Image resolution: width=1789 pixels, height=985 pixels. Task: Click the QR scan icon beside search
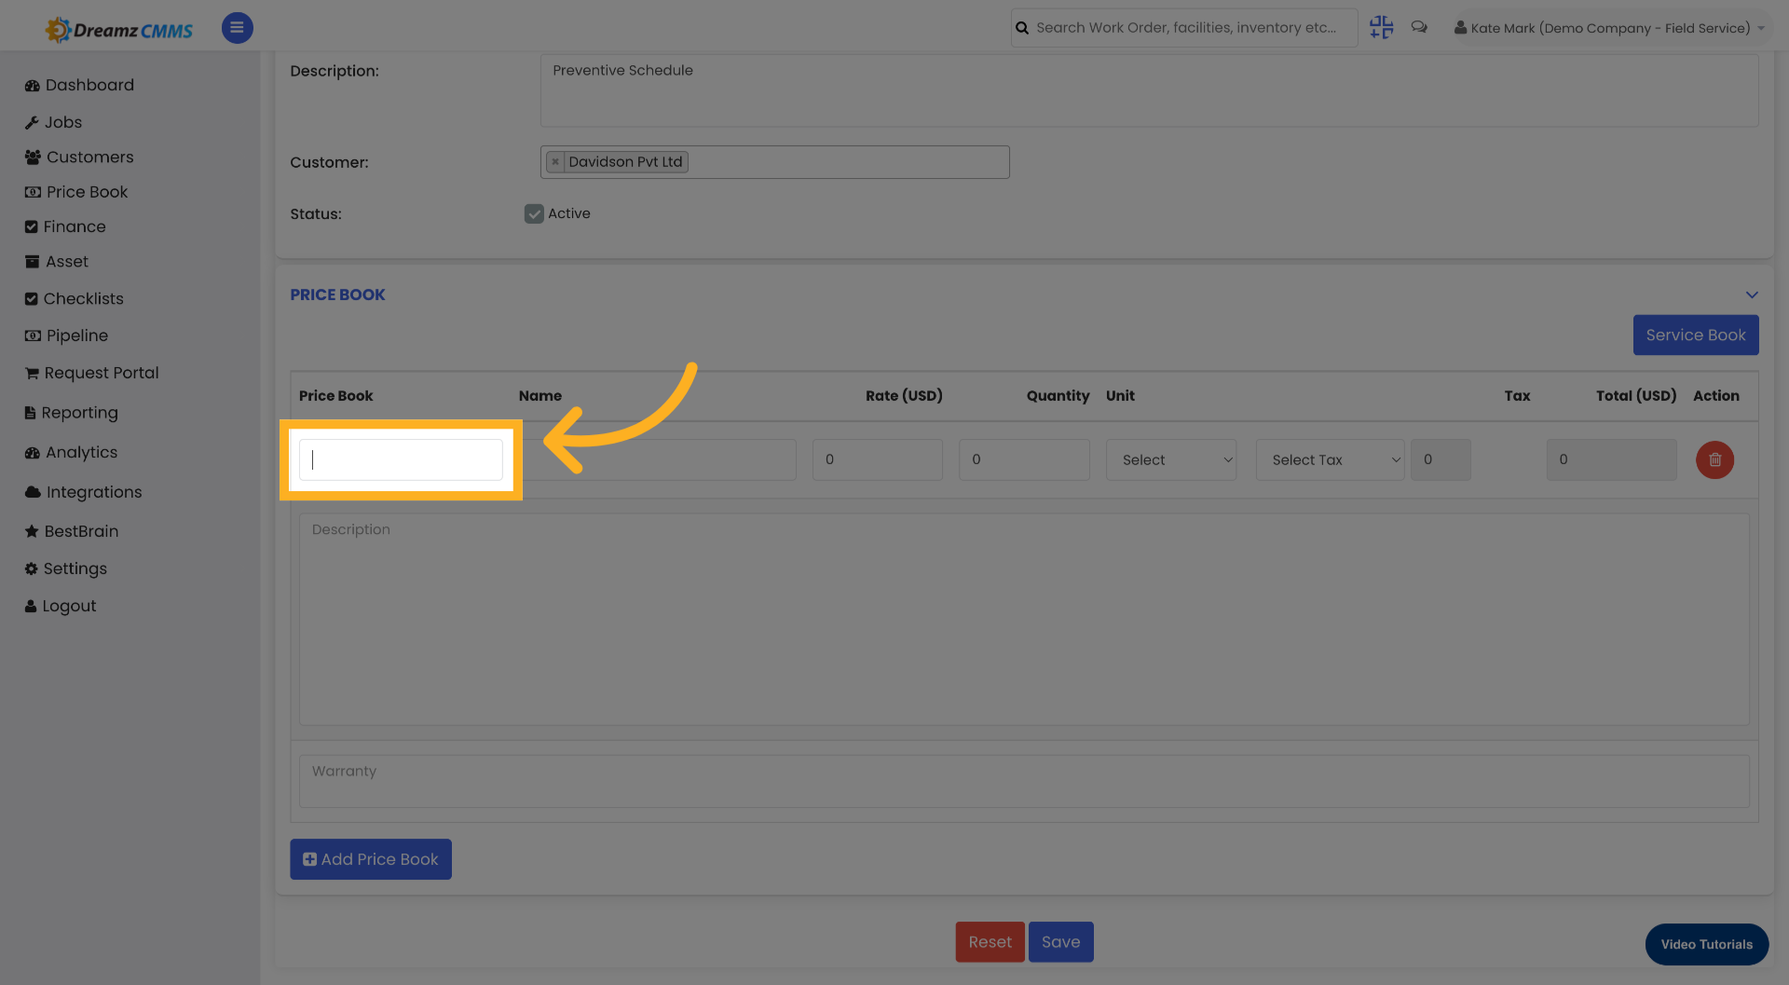click(1381, 27)
